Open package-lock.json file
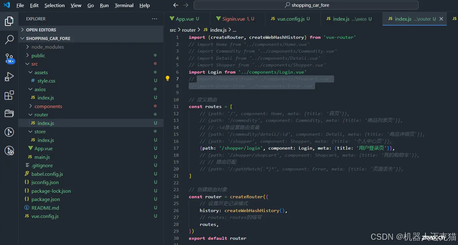458x245 pixels. tap(91, 191)
